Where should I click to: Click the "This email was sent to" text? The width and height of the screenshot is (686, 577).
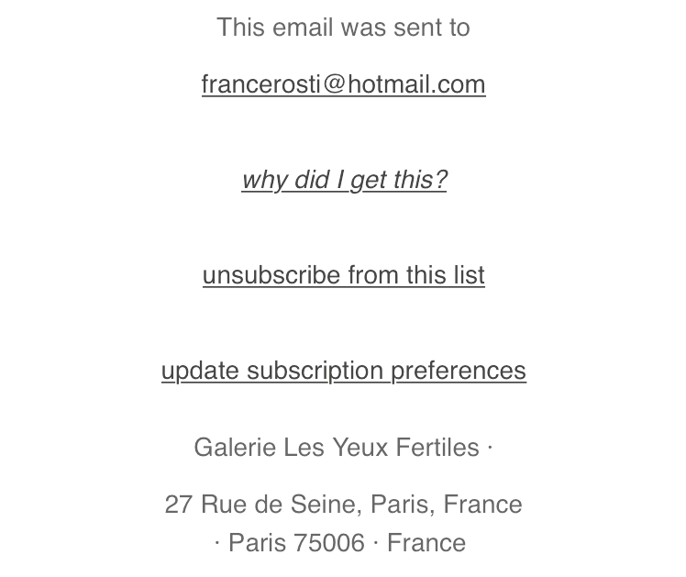[x=343, y=28]
